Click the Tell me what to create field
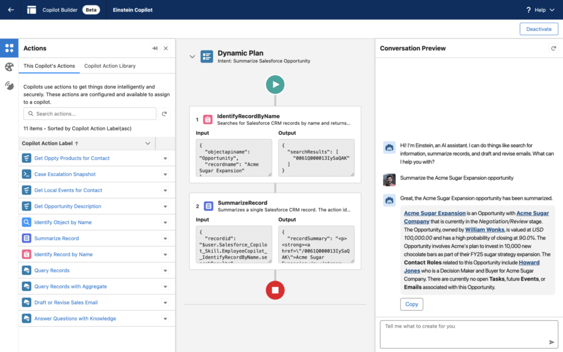The width and height of the screenshot is (563, 352). 469,334
